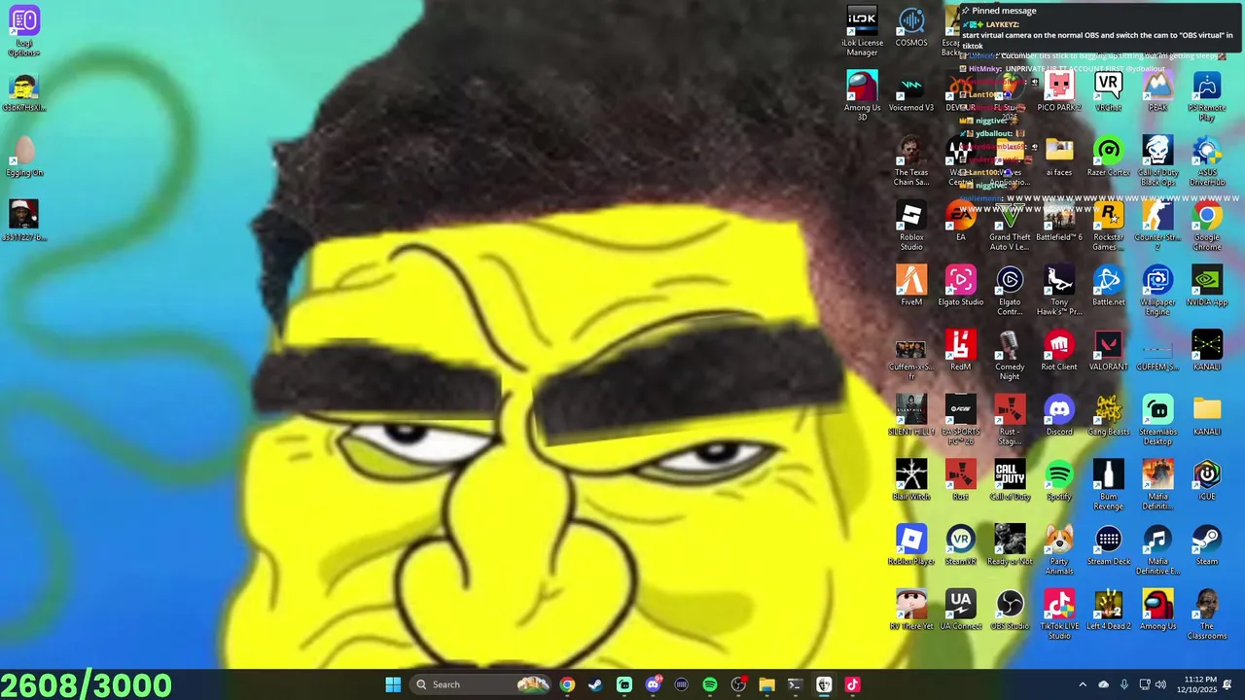Viewport: 1245px width, 700px height.
Task: Launch Blair Witch desktop shortcut
Action: [911, 481]
